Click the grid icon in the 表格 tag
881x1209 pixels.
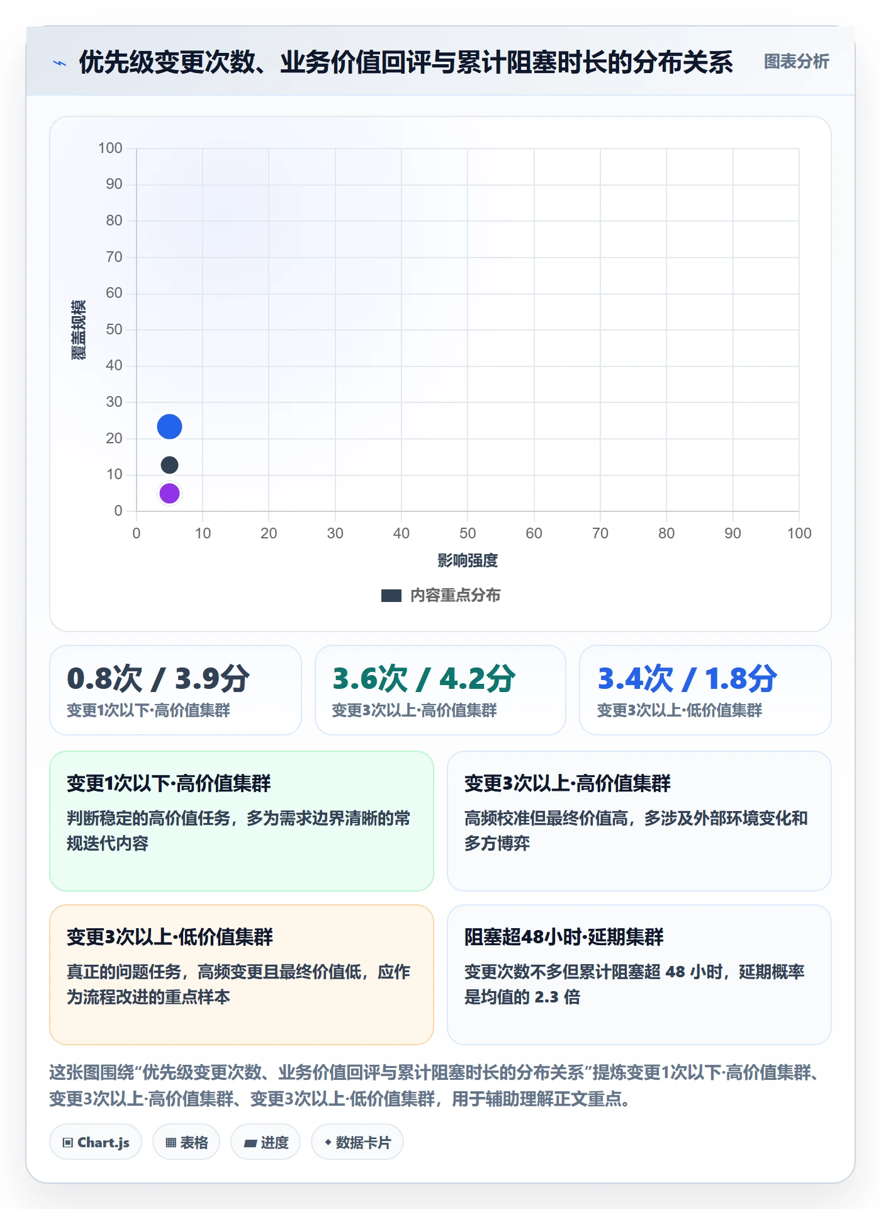171,1143
